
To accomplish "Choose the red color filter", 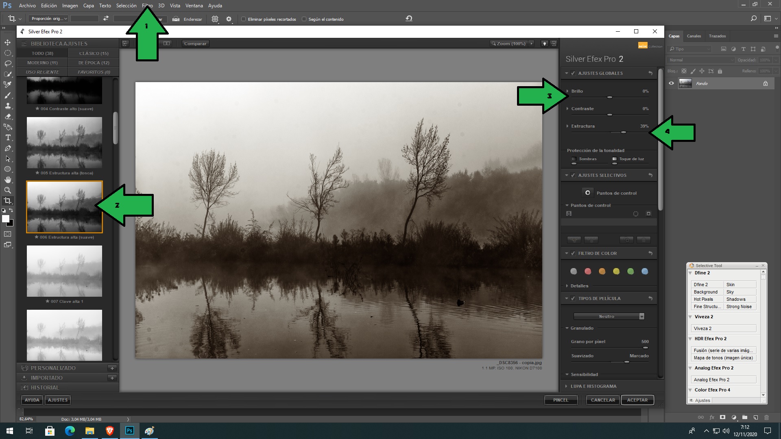I will (x=588, y=271).
